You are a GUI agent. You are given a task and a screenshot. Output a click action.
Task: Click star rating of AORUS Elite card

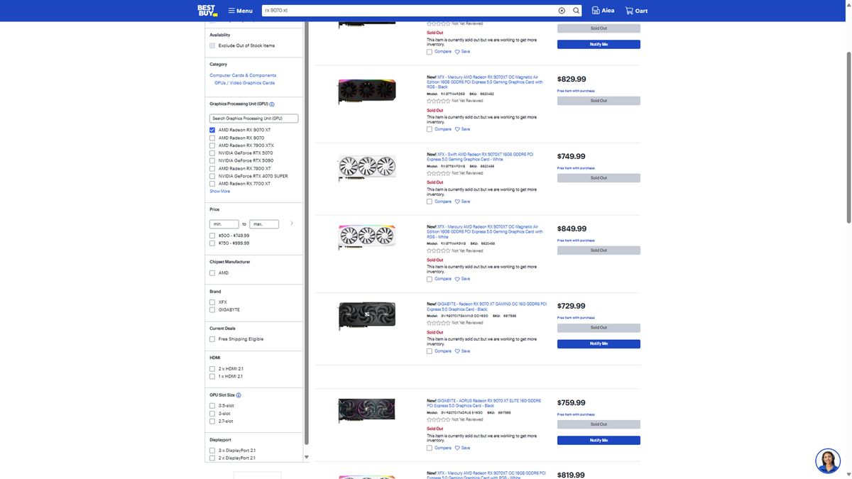[x=438, y=419]
